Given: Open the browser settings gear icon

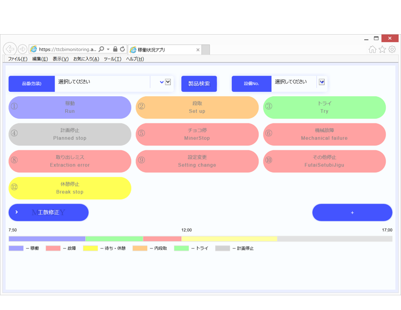Looking at the screenshot, I should click(x=392, y=49).
